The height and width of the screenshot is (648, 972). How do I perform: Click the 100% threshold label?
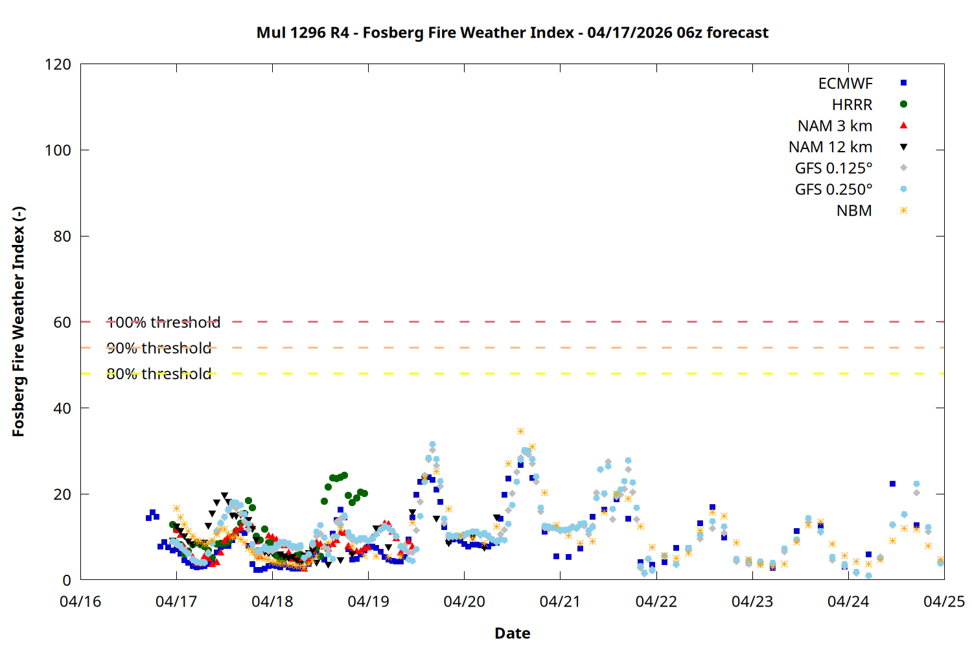click(163, 323)
